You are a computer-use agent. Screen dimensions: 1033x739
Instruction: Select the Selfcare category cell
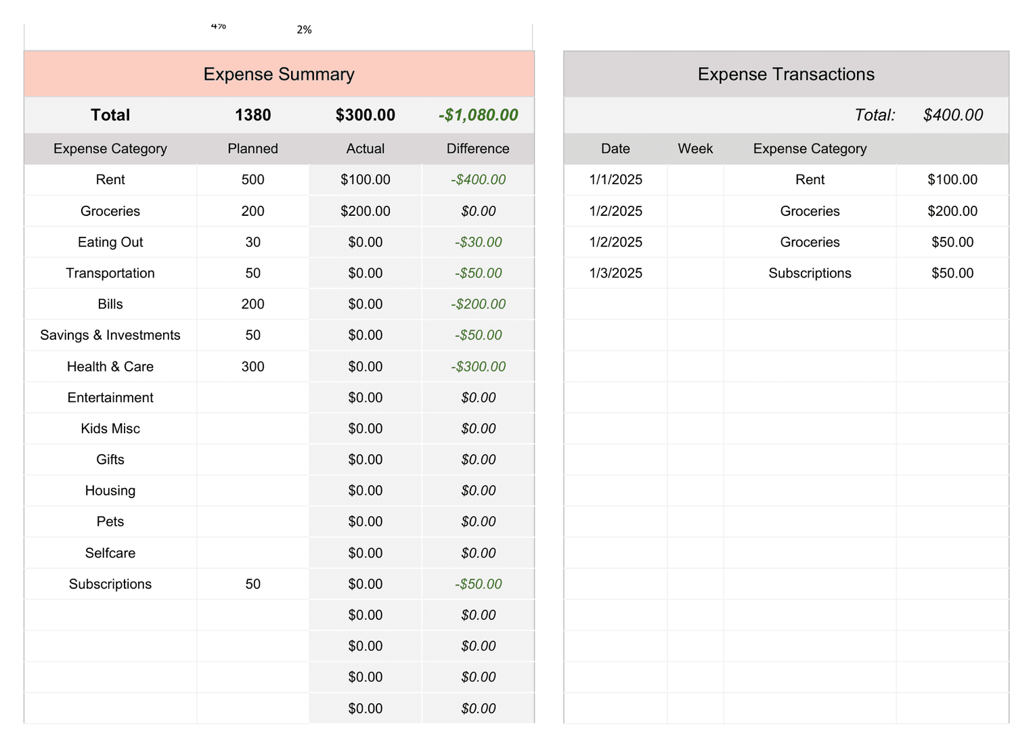tap(110, 553)
